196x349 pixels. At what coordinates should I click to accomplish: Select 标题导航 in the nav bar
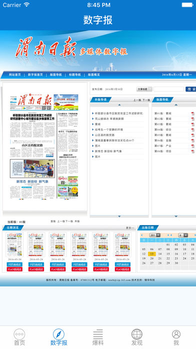[75, 75]
